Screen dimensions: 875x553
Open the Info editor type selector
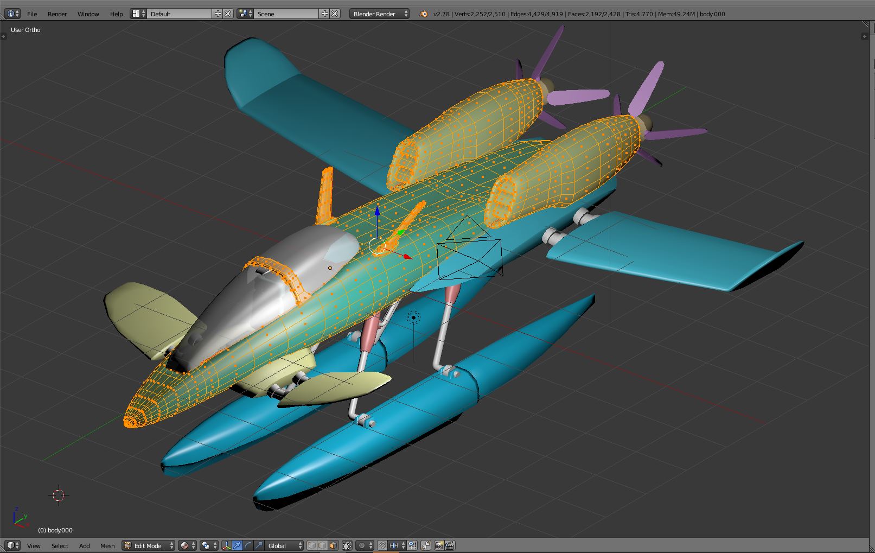point(12,14)
